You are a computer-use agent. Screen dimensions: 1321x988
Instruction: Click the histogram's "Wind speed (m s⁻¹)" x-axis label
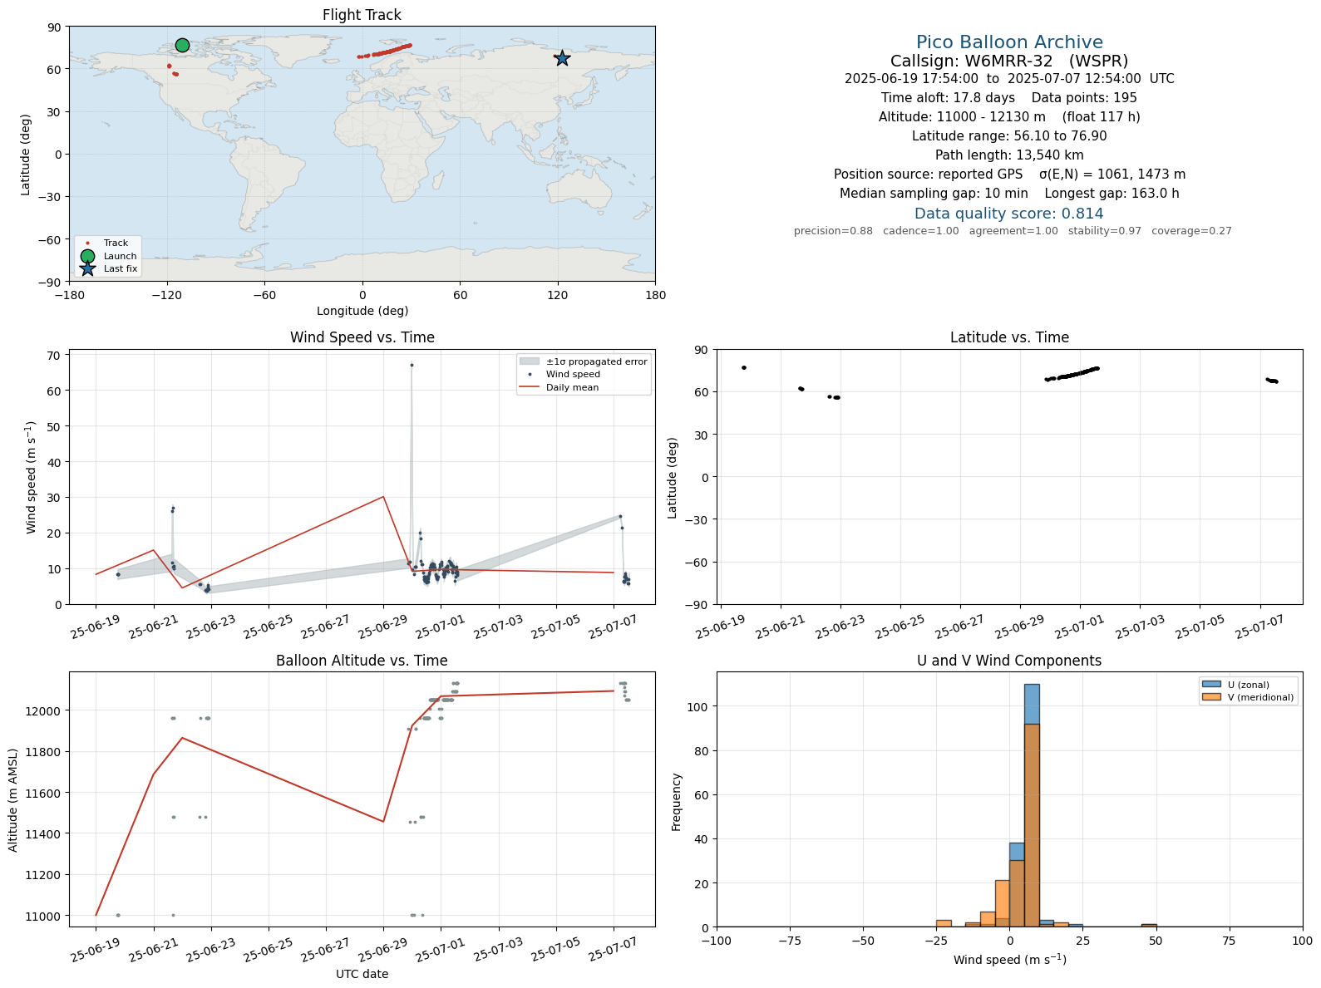pyautogui.click(x=1009, y=960)
